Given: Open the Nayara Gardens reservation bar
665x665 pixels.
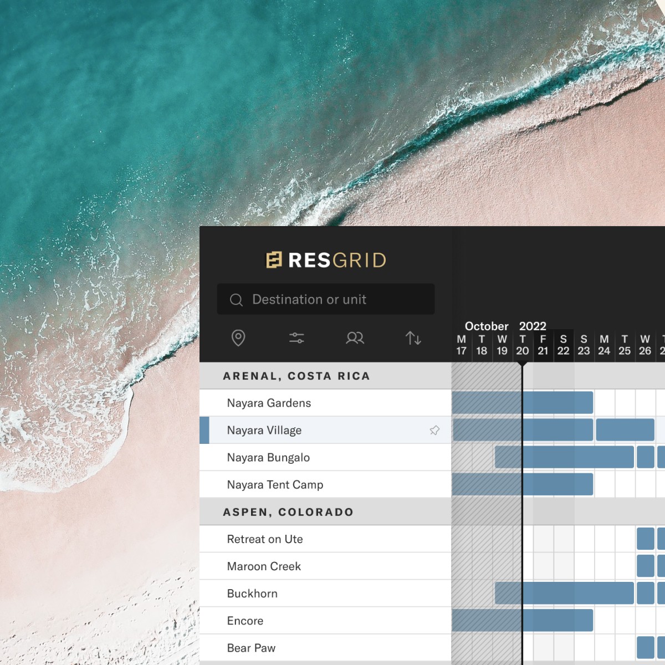Looking at the screenshot, I should coord(523,403).
